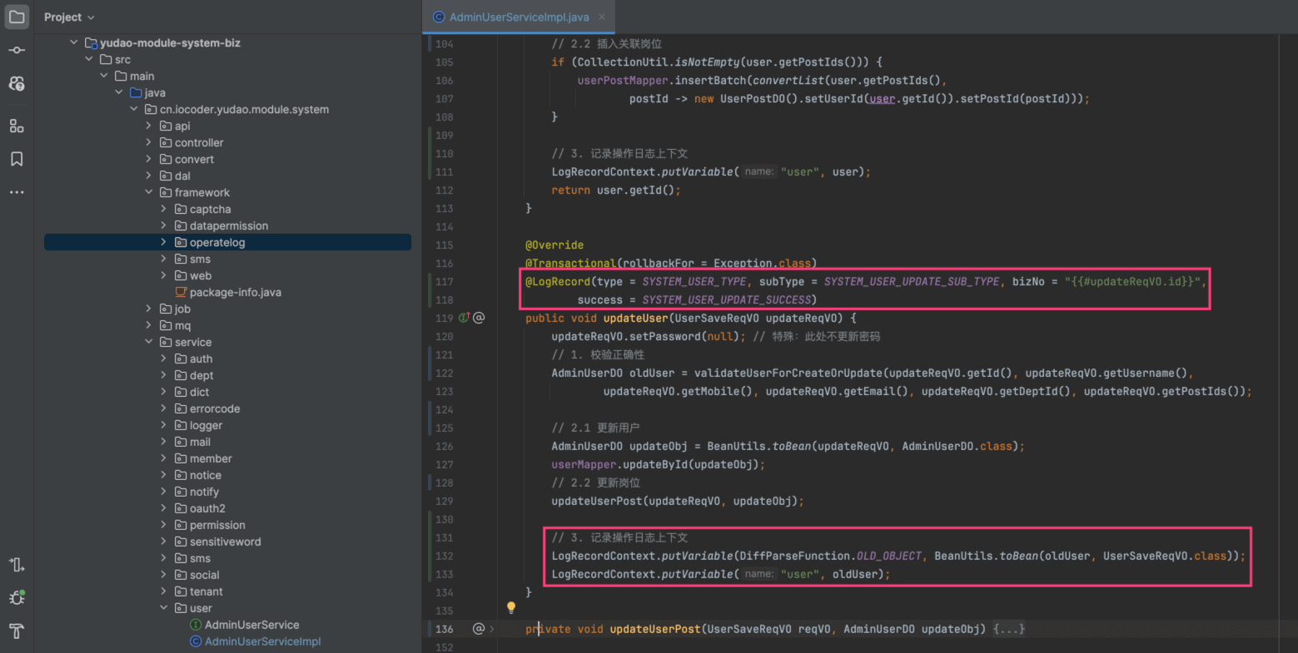Screen dimensions: 1298x653
Task: Expand the controller folder node
Action: 149,142
